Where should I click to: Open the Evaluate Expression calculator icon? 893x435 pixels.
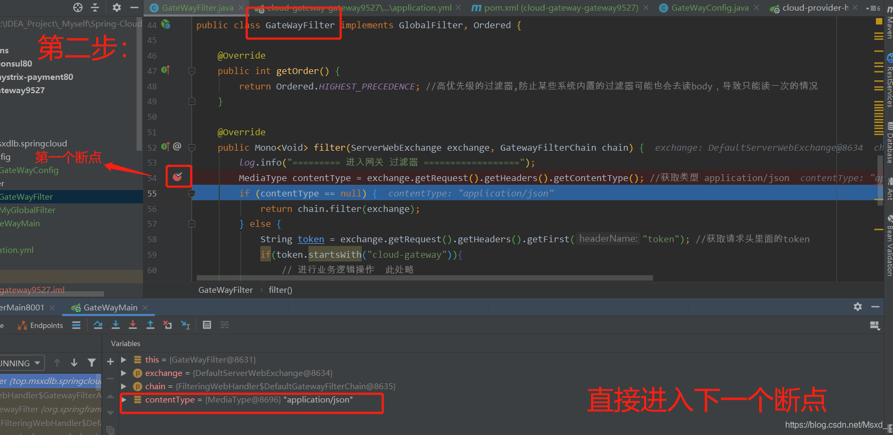(207, 325)
